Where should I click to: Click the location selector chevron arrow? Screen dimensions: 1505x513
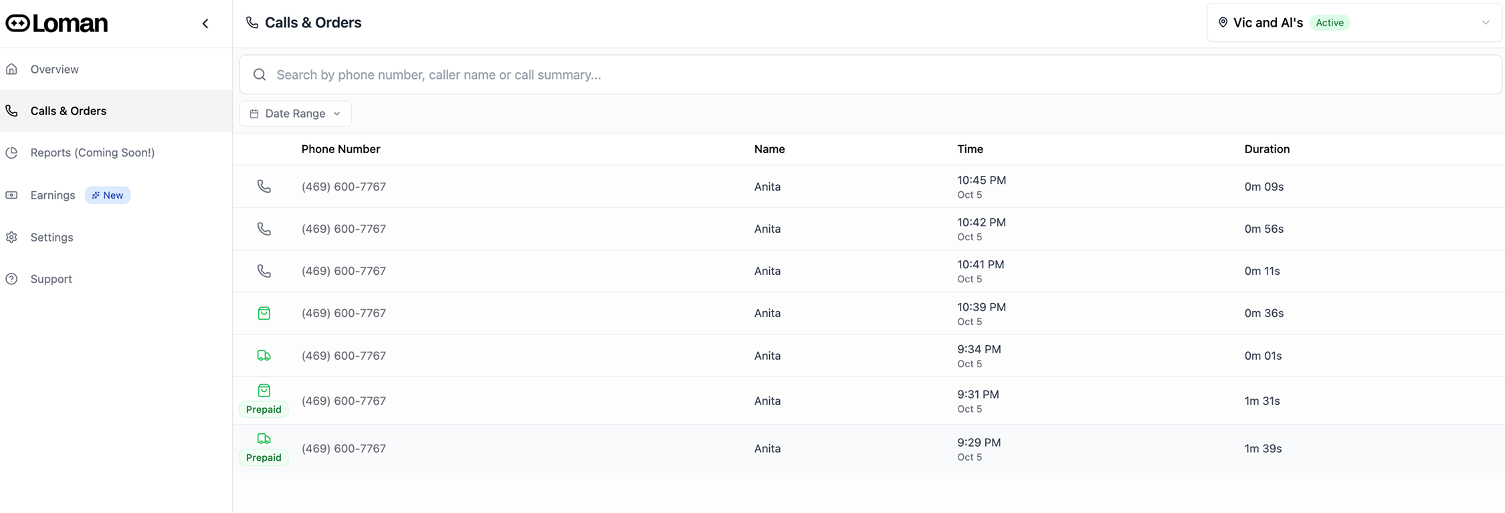click(1485, 23)
